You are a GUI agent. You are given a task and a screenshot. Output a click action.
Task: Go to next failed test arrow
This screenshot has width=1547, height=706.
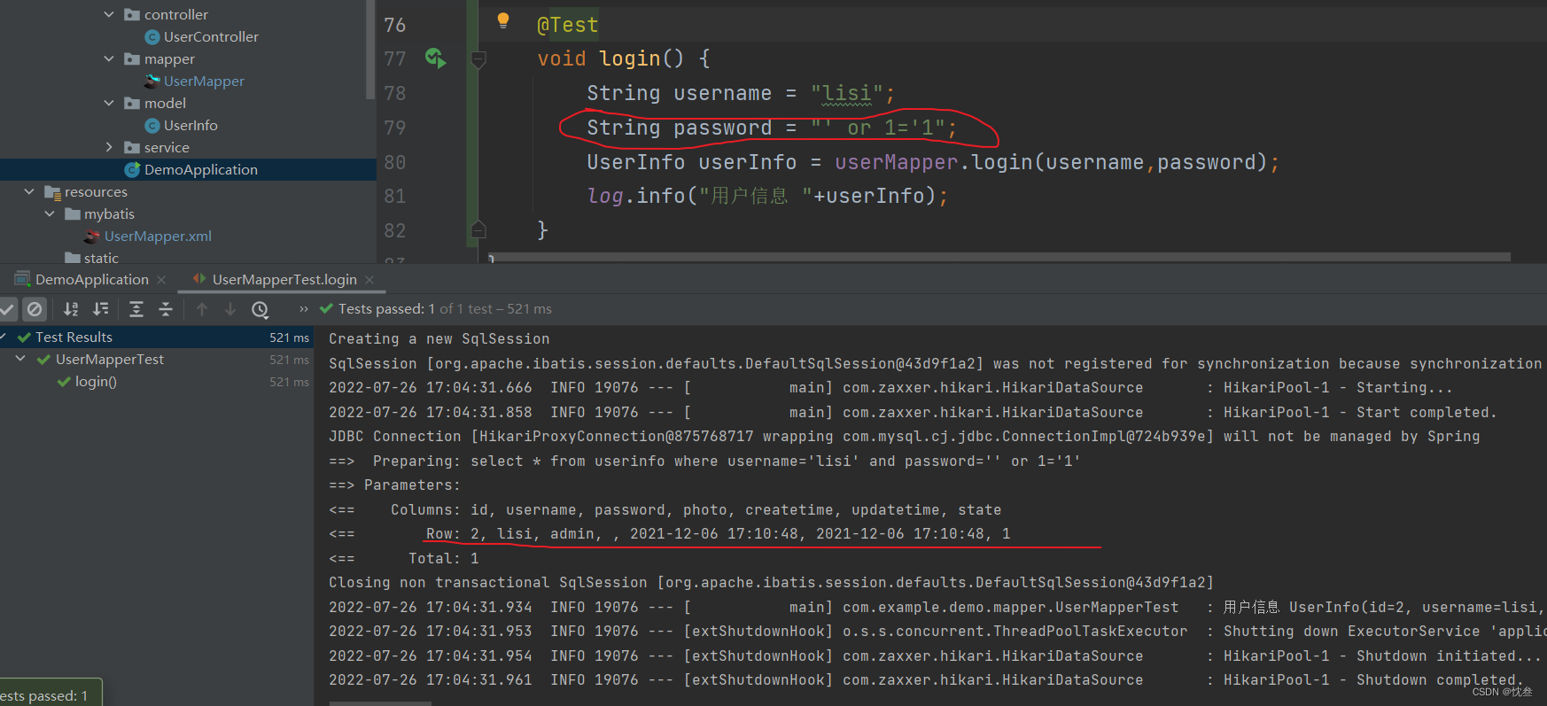230,309
